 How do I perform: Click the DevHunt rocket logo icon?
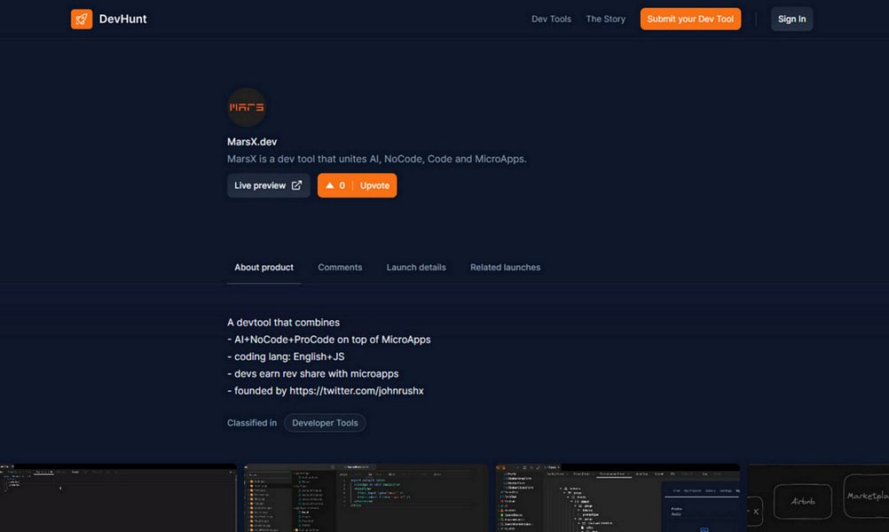pos(82,18)
